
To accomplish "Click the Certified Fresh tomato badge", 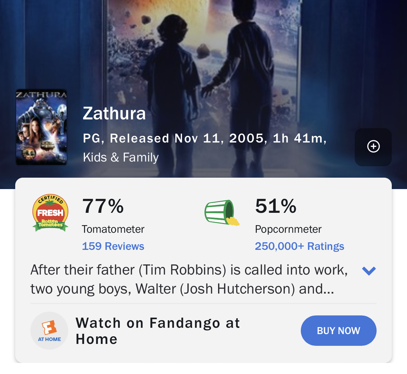I will pyautogui.click(x=50, y=212).
